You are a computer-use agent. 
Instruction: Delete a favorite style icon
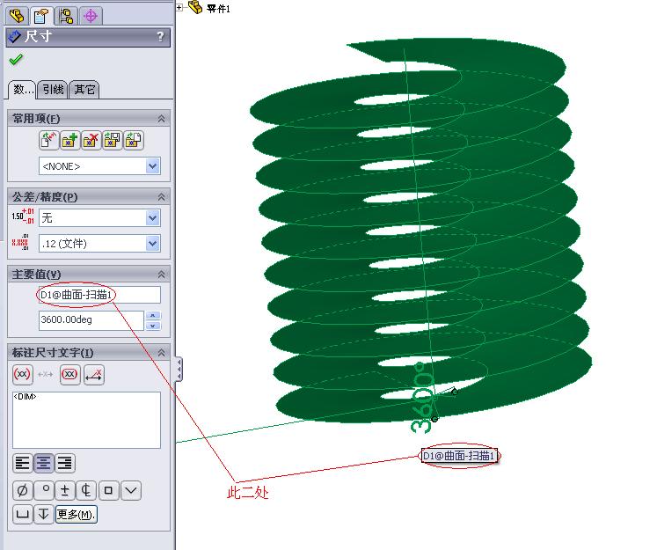91,140
